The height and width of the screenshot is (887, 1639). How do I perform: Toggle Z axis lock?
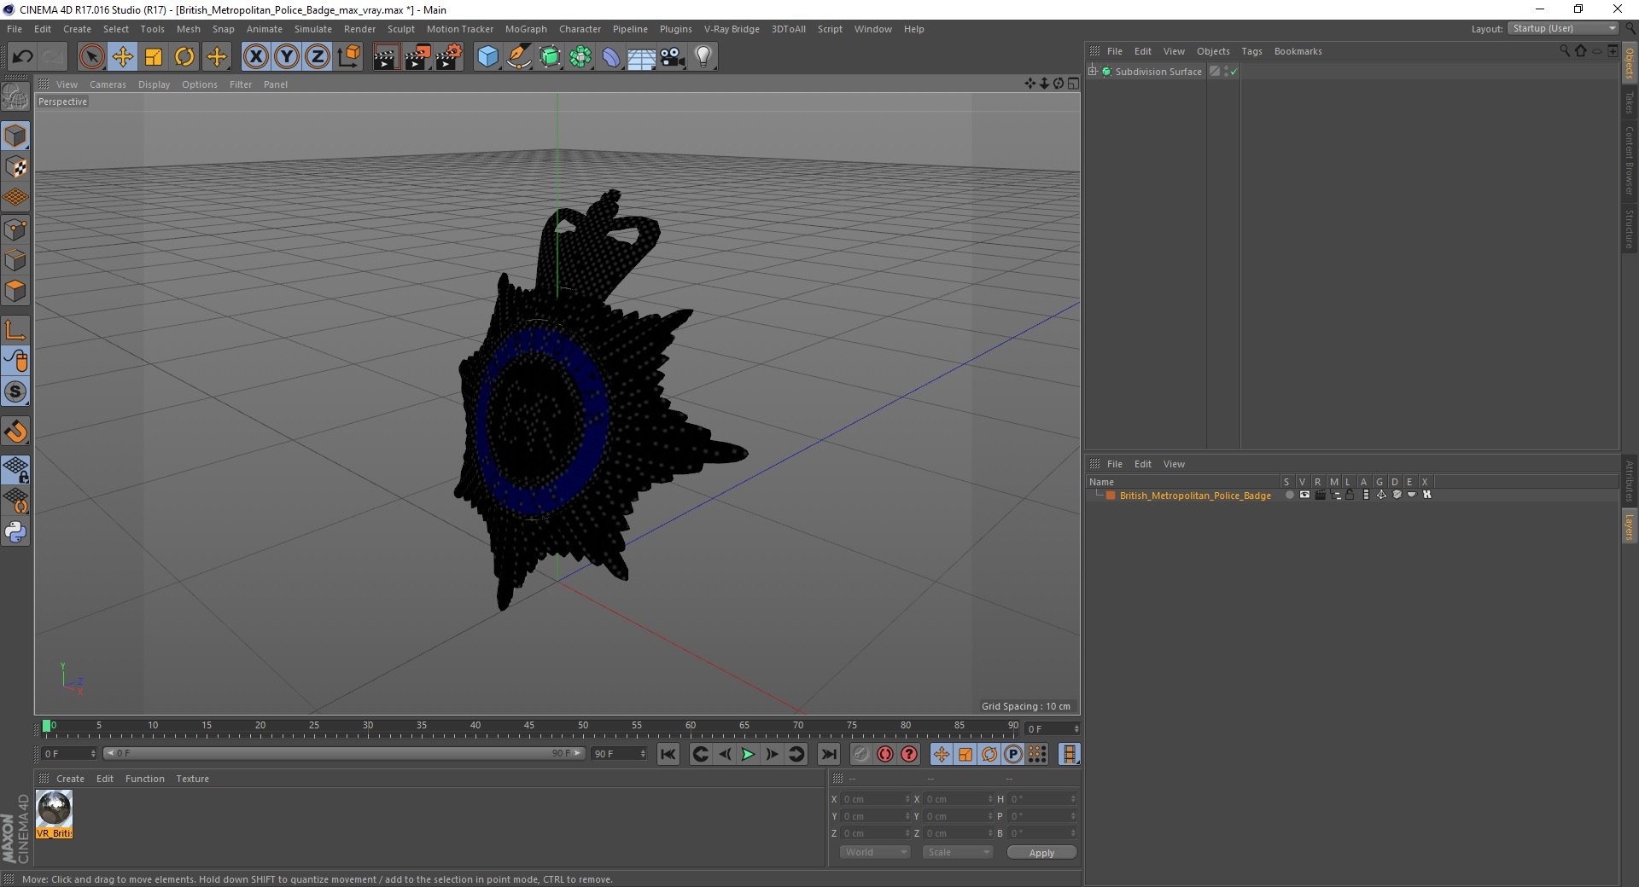(318, 57)
